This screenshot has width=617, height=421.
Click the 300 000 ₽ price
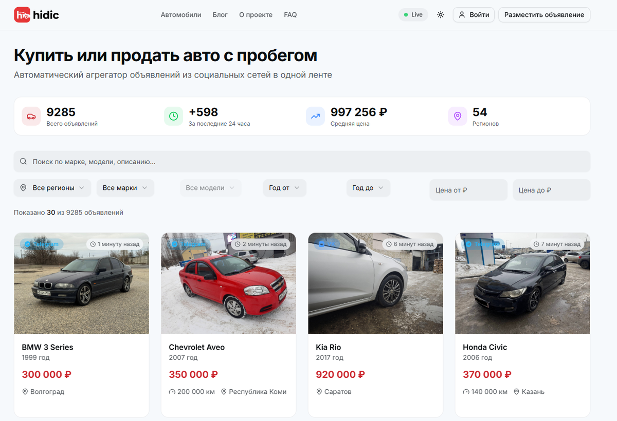[x=46, y=374]
